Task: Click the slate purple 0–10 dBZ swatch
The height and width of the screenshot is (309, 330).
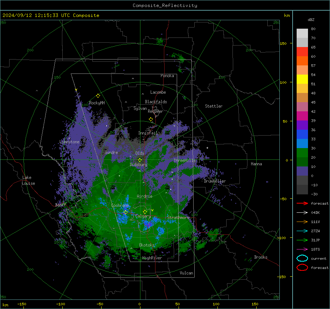Action: 302,171
